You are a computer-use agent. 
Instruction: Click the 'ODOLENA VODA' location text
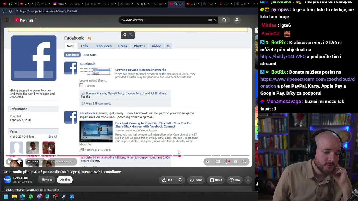click(x=50, y=190)
